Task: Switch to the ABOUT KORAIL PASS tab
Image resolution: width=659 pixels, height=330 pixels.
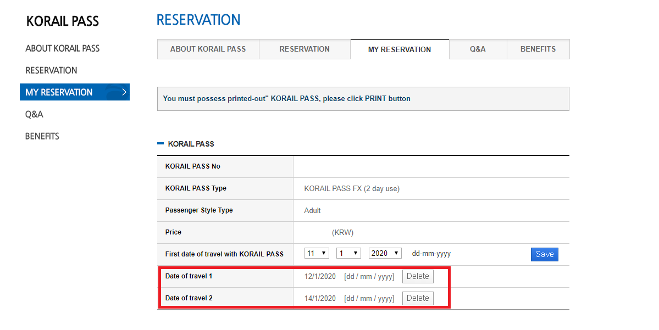Action: (208, 49)
